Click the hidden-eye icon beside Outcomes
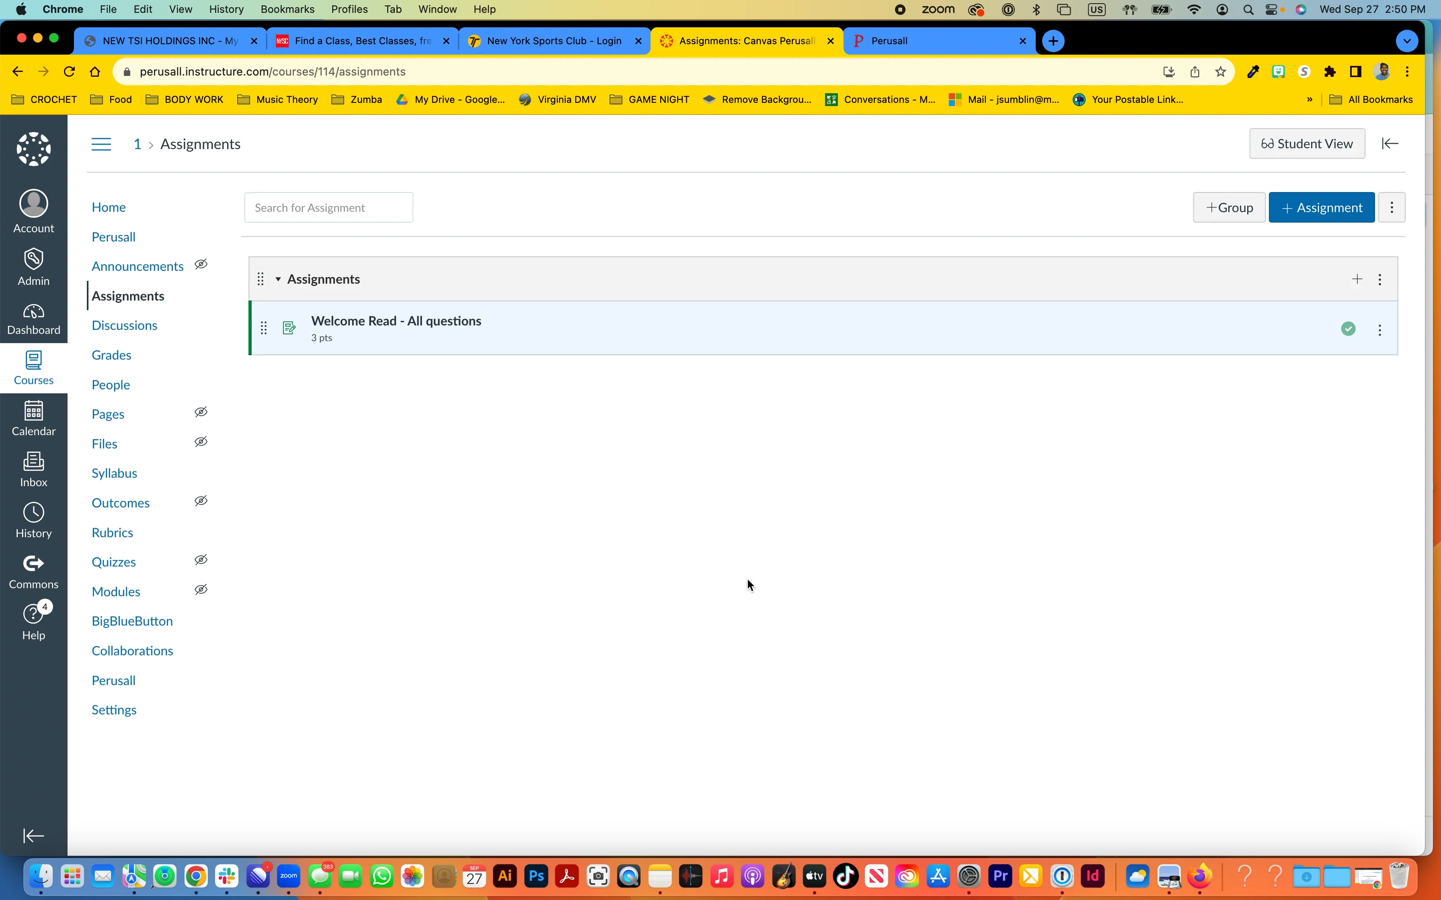The width and height of the screenshot is (1441, 900). 201,501
